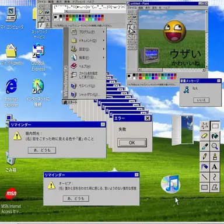Click the スタート button
Screen dimensions: 224x224
click(x=70, y=102)
